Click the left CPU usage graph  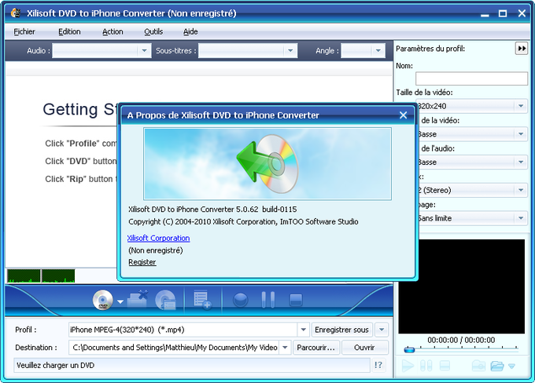24,275
